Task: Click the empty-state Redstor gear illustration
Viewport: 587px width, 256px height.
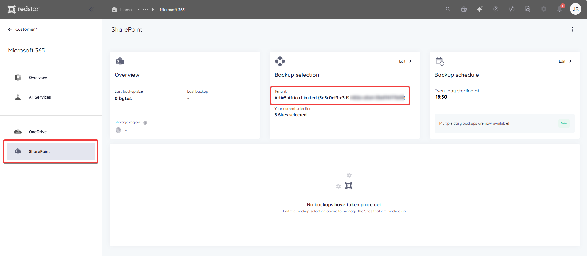Action: pyautogui.click(x=345, y=181)
